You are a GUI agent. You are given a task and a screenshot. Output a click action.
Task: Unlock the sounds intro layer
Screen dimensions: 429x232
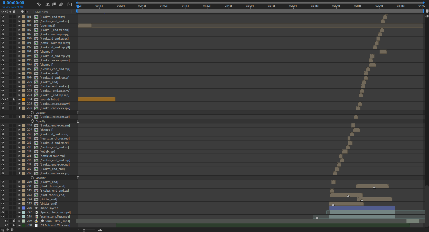click(x=14, y=99)
